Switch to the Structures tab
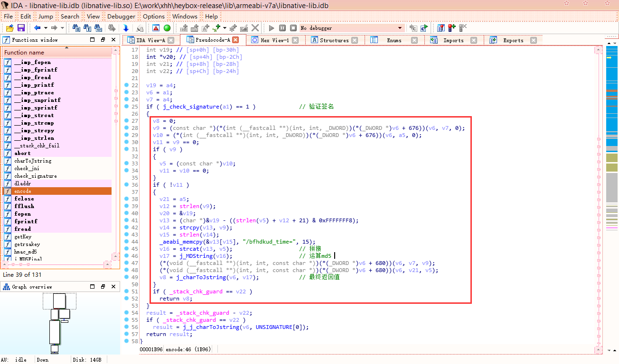 [336, 40]
